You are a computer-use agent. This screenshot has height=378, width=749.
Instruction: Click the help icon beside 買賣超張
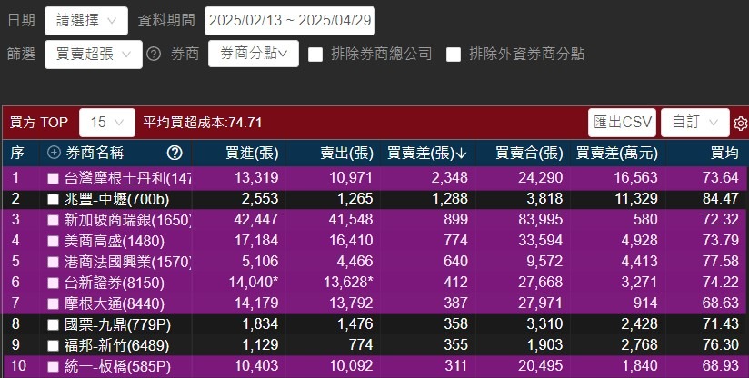tap(154, 54)
